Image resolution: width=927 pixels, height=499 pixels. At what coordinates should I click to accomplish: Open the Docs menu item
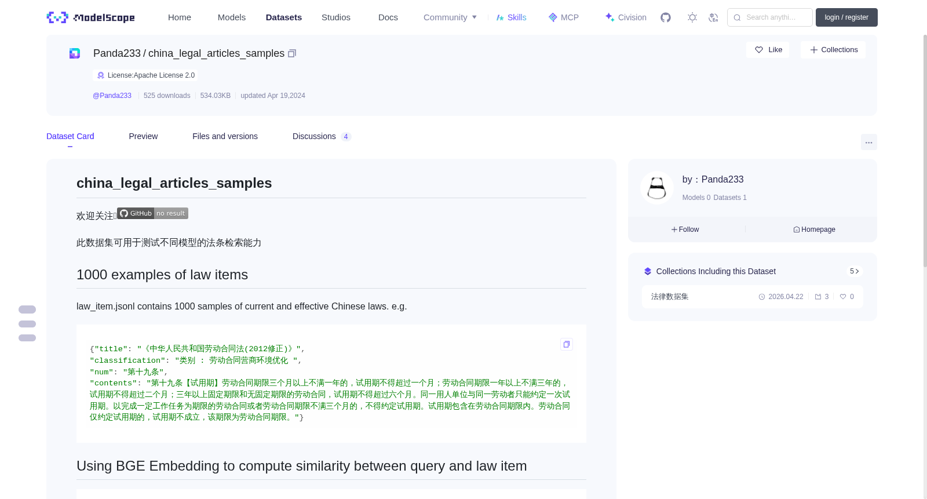point(388,17)
